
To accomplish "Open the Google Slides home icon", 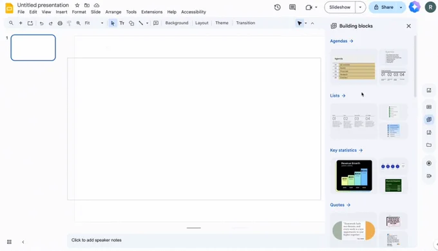I will [x=9, y=8].
